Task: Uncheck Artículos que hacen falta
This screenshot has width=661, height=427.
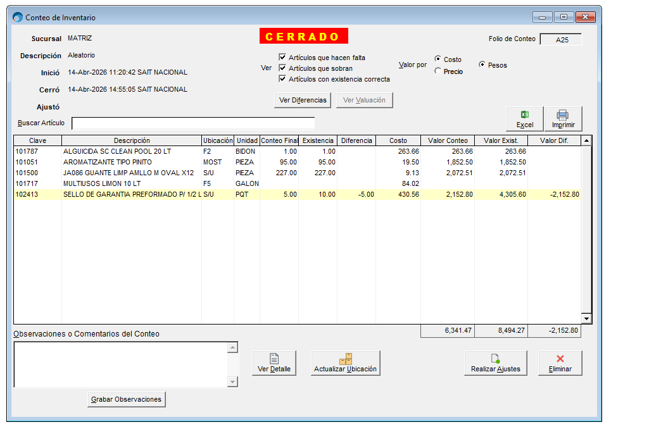Action: (282, 58)
